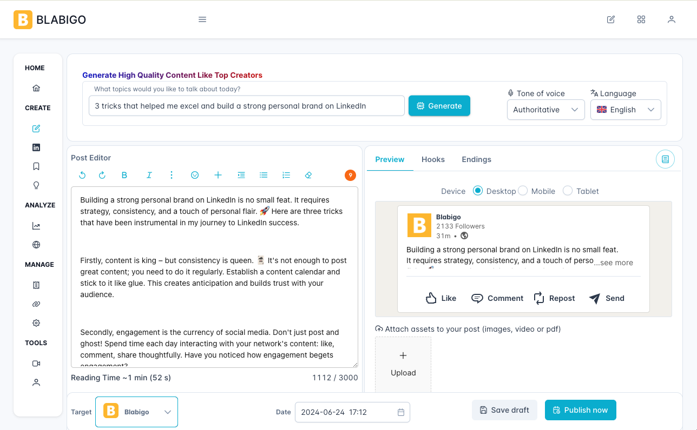Expand the Blabigo target account selector
The height and width of the screenshot is (430, 697).
click(x=136, y=411)
